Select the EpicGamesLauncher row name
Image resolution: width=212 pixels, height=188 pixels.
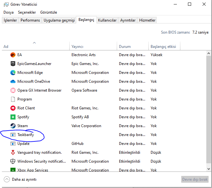point(34,64)
